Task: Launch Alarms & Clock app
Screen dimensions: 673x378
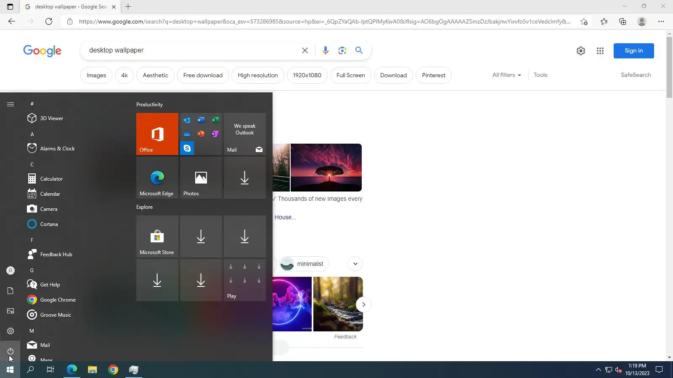Action: tap(76, 149)
